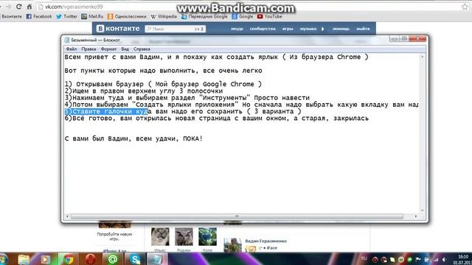Screen dimensions: 472x265
Task: Open the Facebook bookmark
Action: point(39,16)
